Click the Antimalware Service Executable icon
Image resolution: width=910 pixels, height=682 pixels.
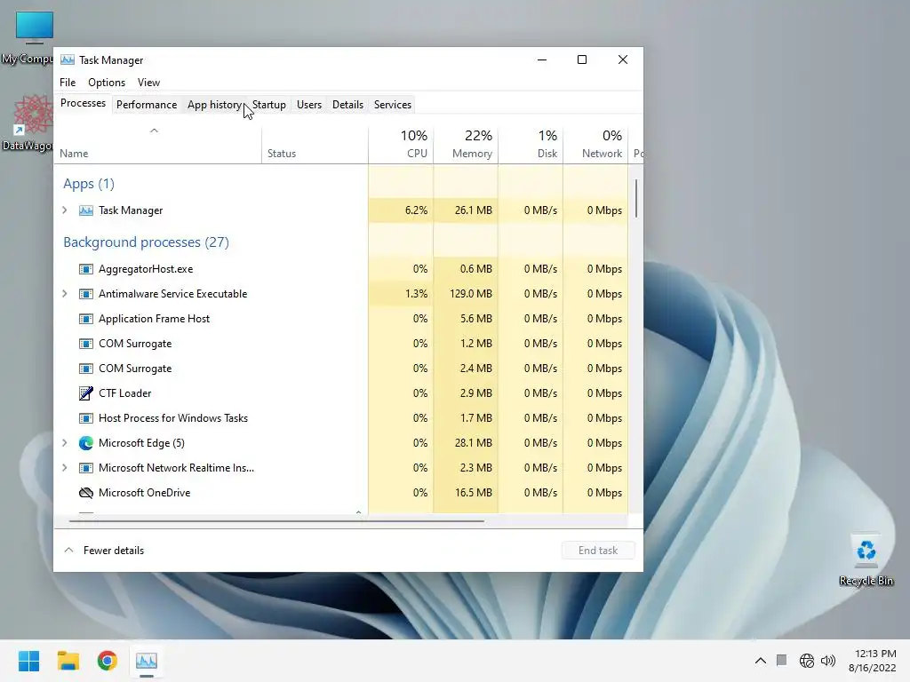pos(86,294)
